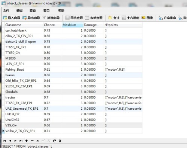Select the ATV_CZ_EP1 cell
The width and height of the screenshot is (187, 148).
pyautogui.click(x=24, y=64)
